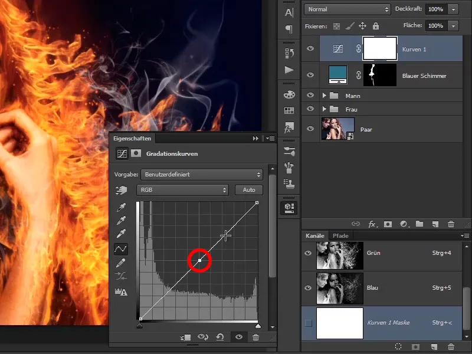The height and width of the screenshot is (354, 472).
Task: Select the gray point eyedropper
Action: click(x=121, y=220)
